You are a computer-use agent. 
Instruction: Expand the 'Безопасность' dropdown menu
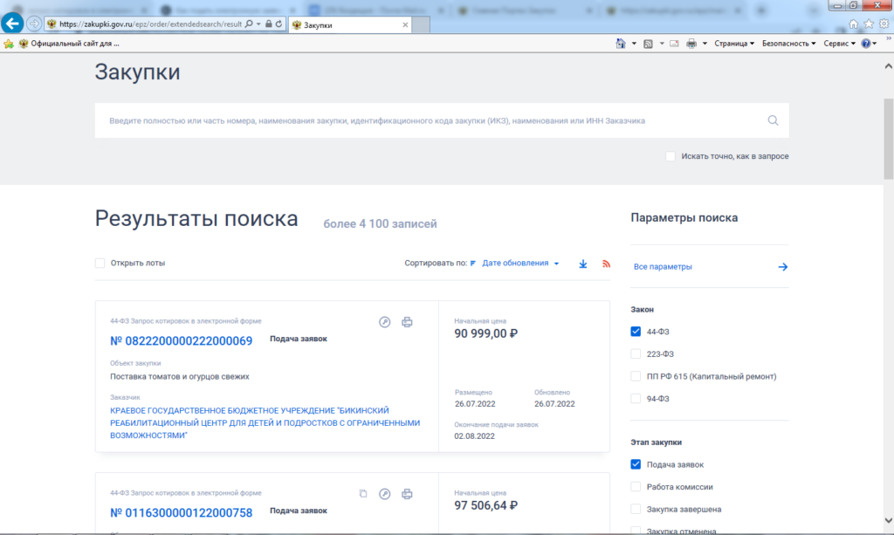pos(788,43)
